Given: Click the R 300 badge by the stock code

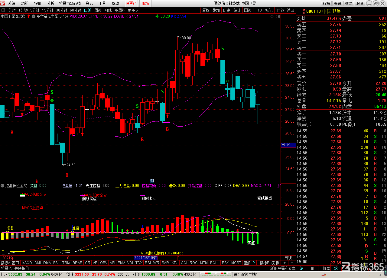Looking at the screenshot, I should (303, 11).
